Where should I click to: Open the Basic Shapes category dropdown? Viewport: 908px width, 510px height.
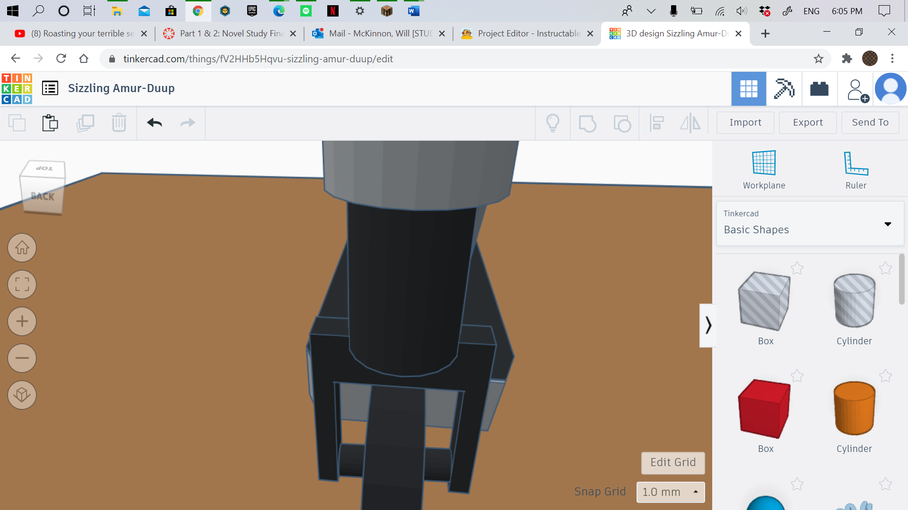coord(810,223)
